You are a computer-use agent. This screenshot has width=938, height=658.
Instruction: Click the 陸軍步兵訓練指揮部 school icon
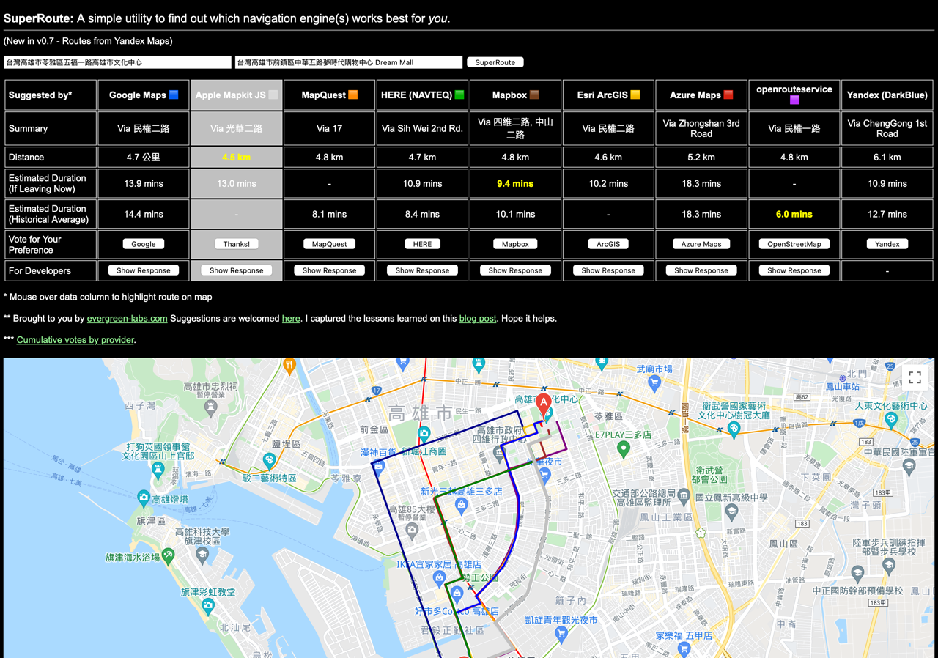[888, 565]
